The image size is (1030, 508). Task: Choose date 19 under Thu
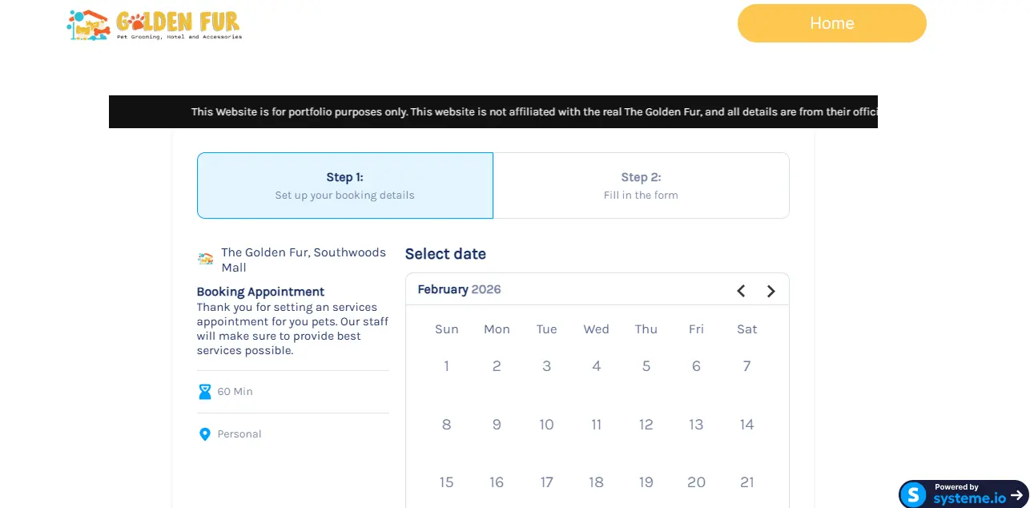click(x=646, y=482)
